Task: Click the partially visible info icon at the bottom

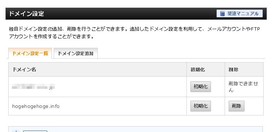Action: pyautogui.click(x=16, y=131)
